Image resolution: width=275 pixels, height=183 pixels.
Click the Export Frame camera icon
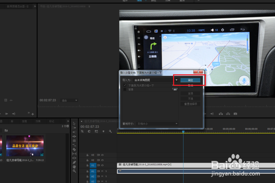tap(235, 114)
